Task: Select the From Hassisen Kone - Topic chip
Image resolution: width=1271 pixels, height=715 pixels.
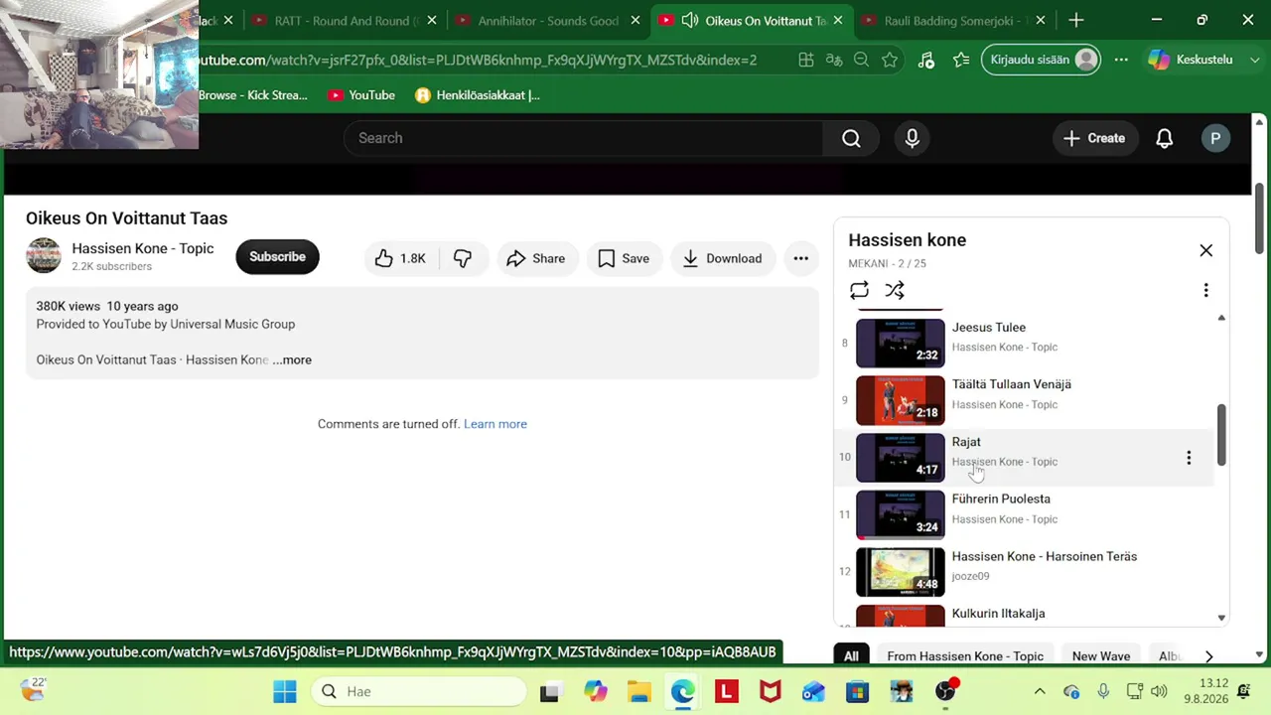Action: click(965, 655)
